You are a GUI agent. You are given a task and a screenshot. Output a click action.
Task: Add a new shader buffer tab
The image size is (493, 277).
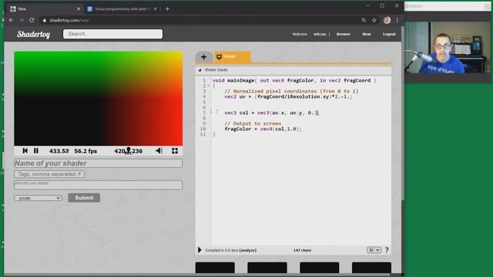pyautogui.click(x=203, y=57)
